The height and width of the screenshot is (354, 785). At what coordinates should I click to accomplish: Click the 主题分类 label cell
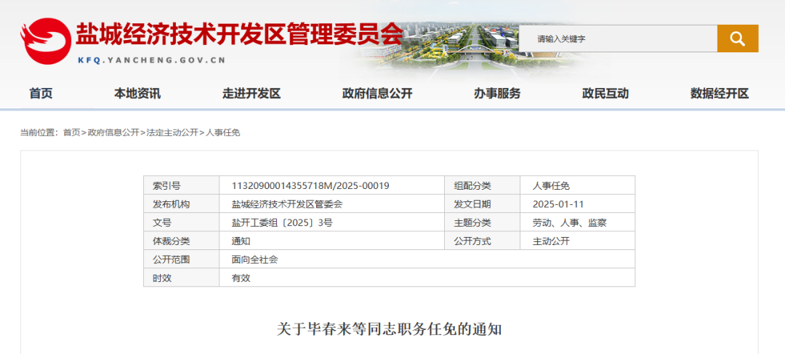tap(483, 222)
